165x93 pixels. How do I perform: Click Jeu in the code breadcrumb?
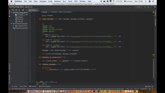pyautogui.click(x=37, y=84)
